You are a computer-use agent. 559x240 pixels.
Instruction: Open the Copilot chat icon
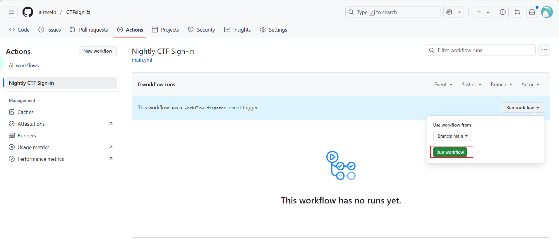(x=449, y=12)
